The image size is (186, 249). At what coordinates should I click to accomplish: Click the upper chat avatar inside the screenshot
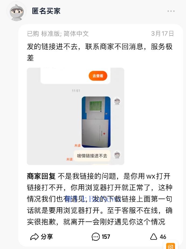pos(117,101)
